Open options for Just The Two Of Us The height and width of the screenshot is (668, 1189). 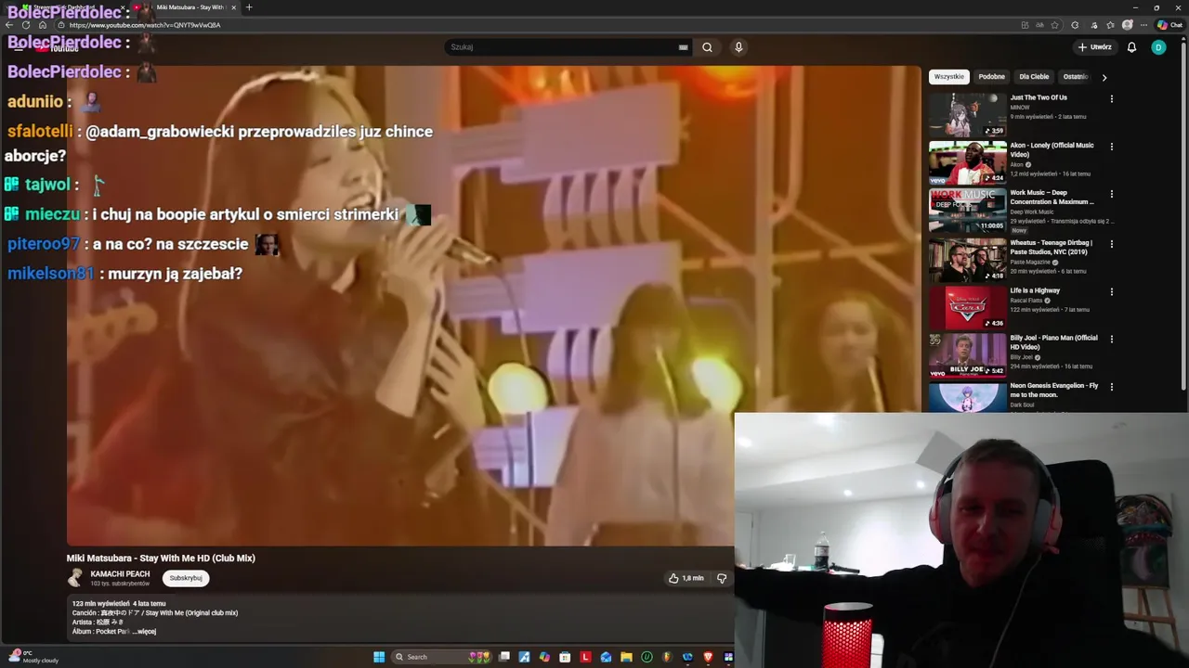pos(1111,98)
